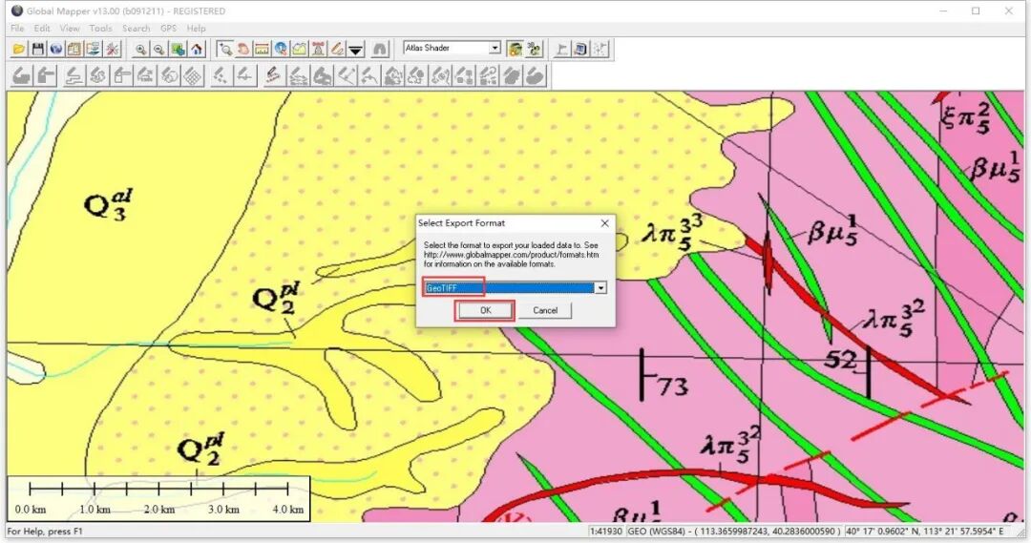
Task: Expand the GeoTIFF export format dropdown arrow
Action: point(600,288)
